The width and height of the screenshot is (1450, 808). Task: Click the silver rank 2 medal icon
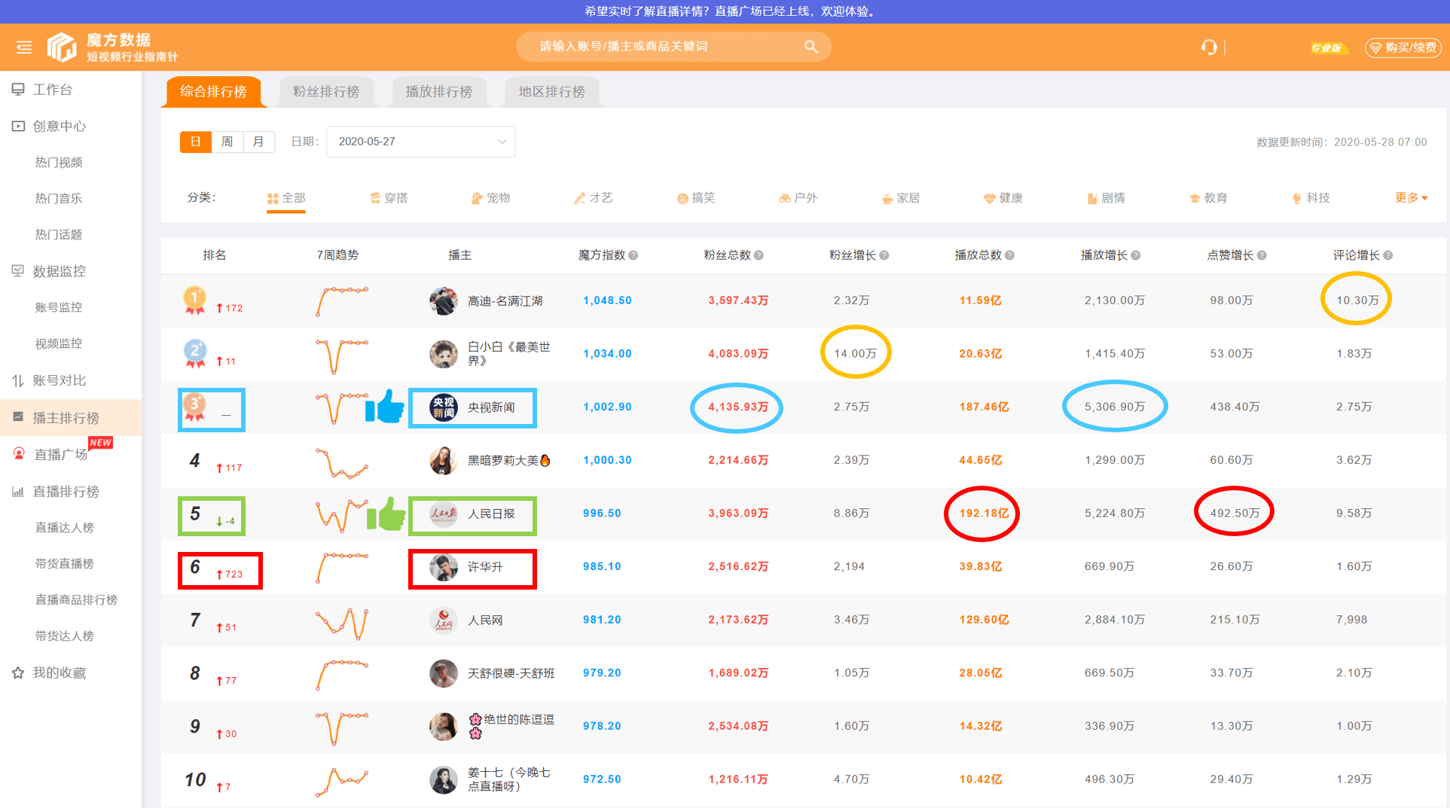pyautogui.click(x=195, y=353)
